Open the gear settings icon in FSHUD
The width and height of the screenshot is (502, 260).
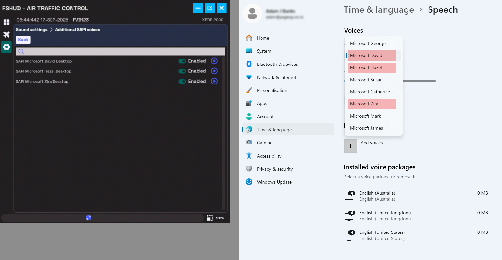6,47
